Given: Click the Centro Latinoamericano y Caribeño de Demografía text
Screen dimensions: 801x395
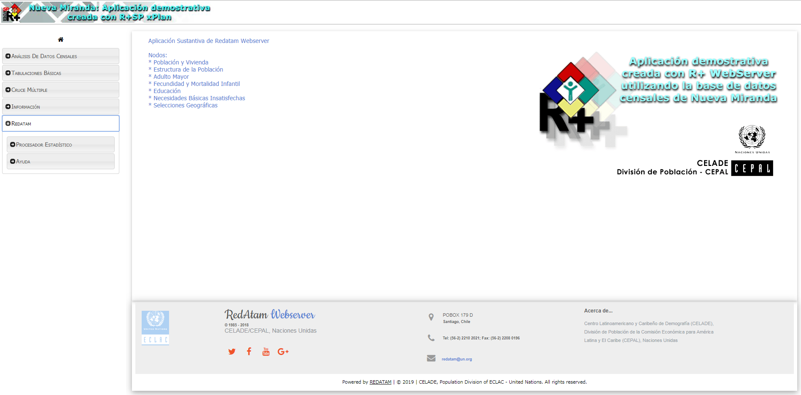Looking at the screenshot, I should (x=648, y=323).
